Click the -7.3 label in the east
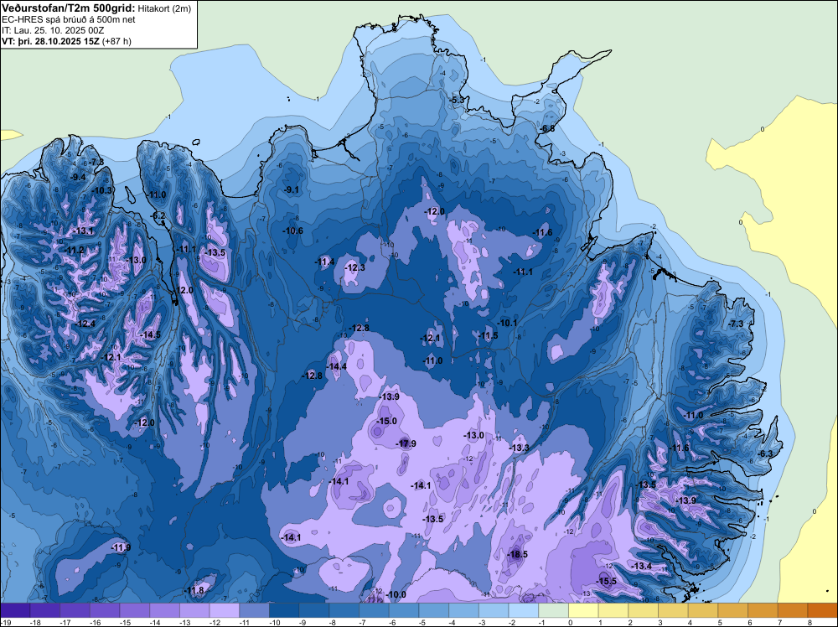The width and height of the screenshot is (838, 627). point(736,324)
